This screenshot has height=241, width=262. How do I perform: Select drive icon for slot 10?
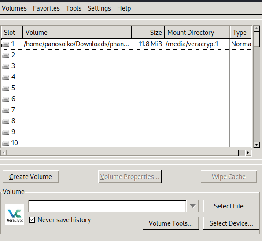[x=6, y=143]
